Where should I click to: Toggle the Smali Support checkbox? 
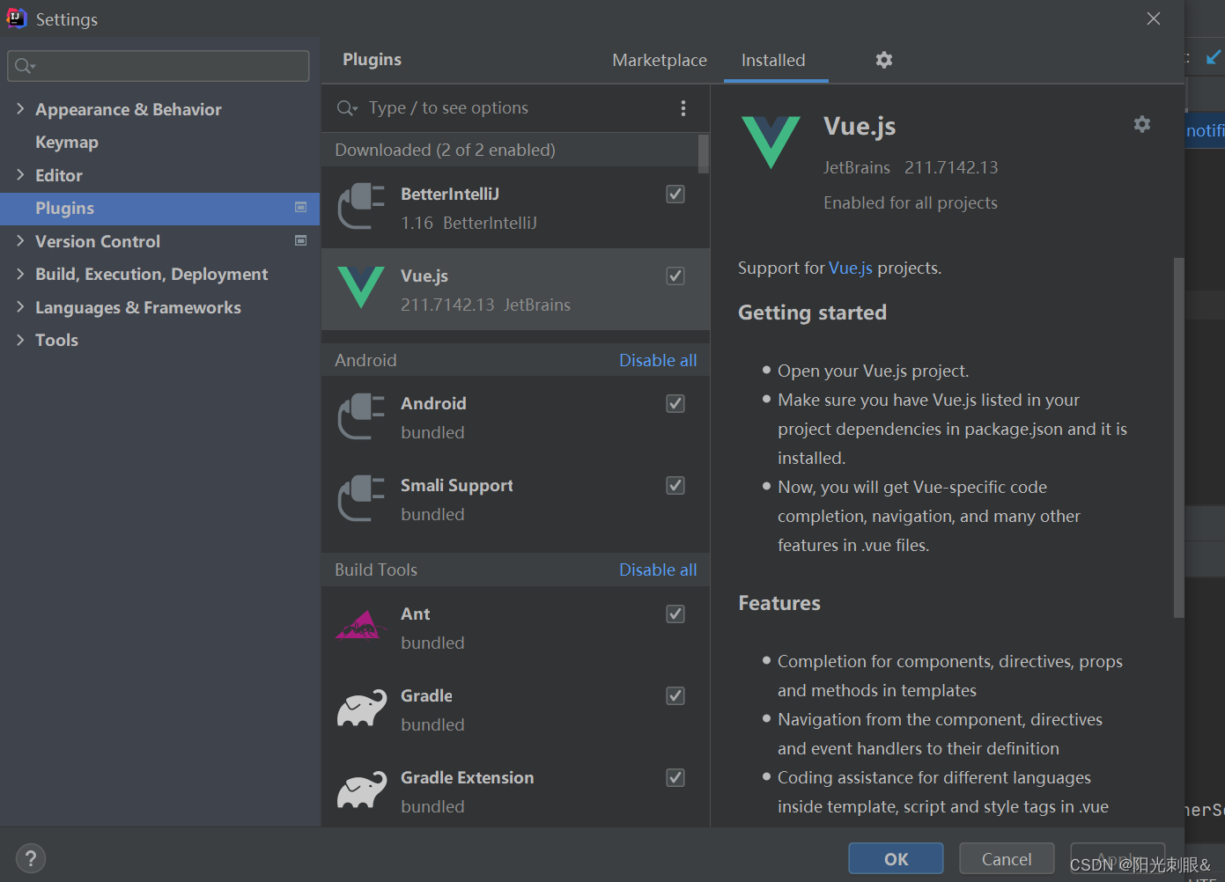[x=675, y=485]
